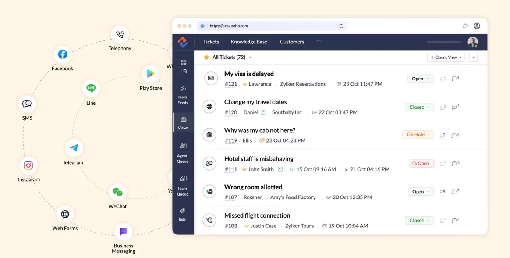Click the Play Store channel icon
The height and width of the screenshot is (258, 510).
pos(150,74)
